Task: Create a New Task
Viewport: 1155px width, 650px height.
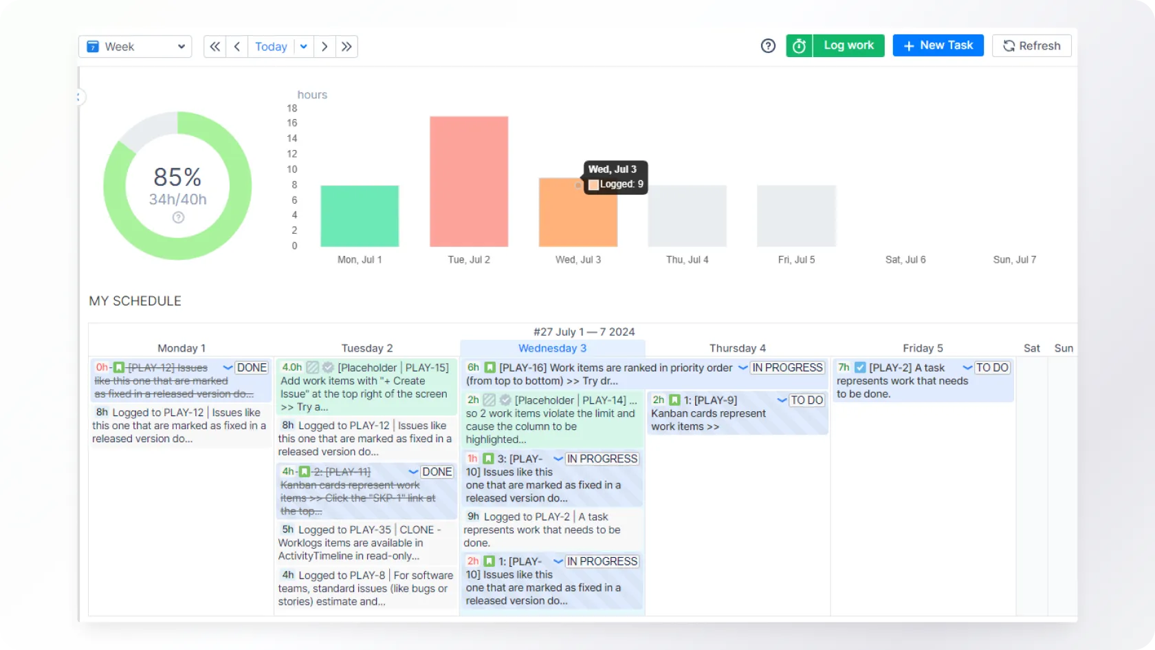Action: click(938, 46)
